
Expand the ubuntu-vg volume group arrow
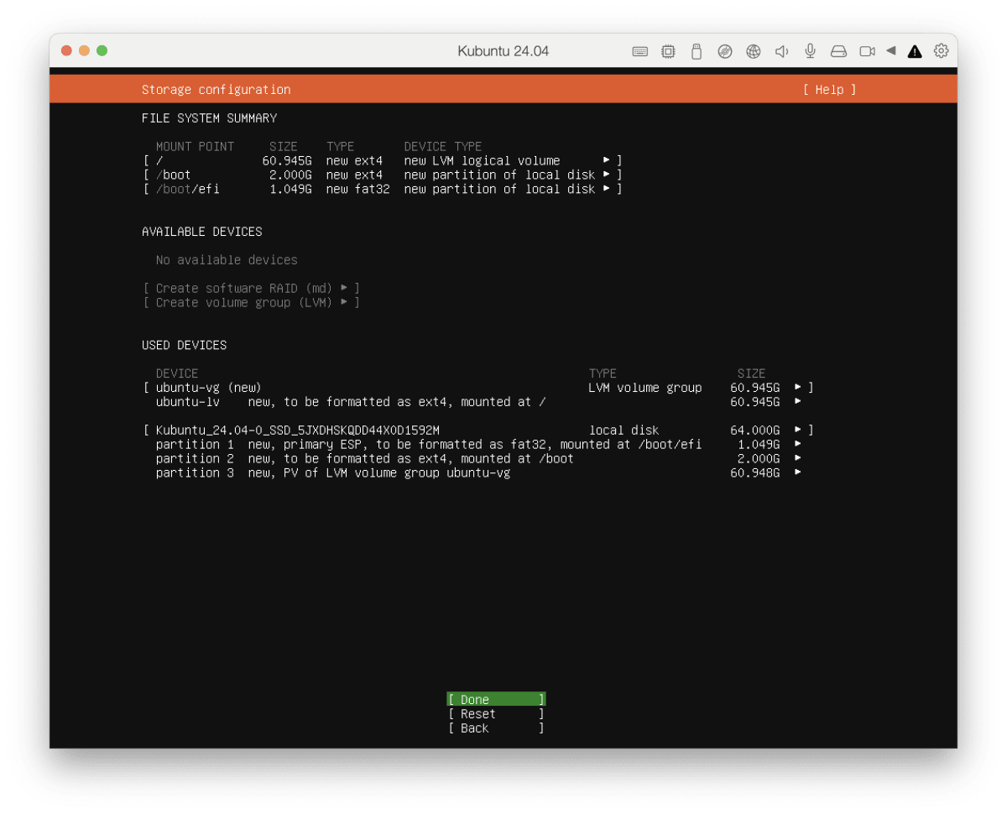pyautogui.click(x=798, y=387)
